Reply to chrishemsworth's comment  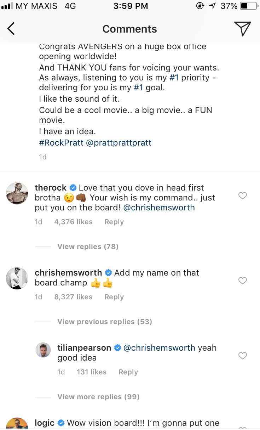click(x=114, y=297)
